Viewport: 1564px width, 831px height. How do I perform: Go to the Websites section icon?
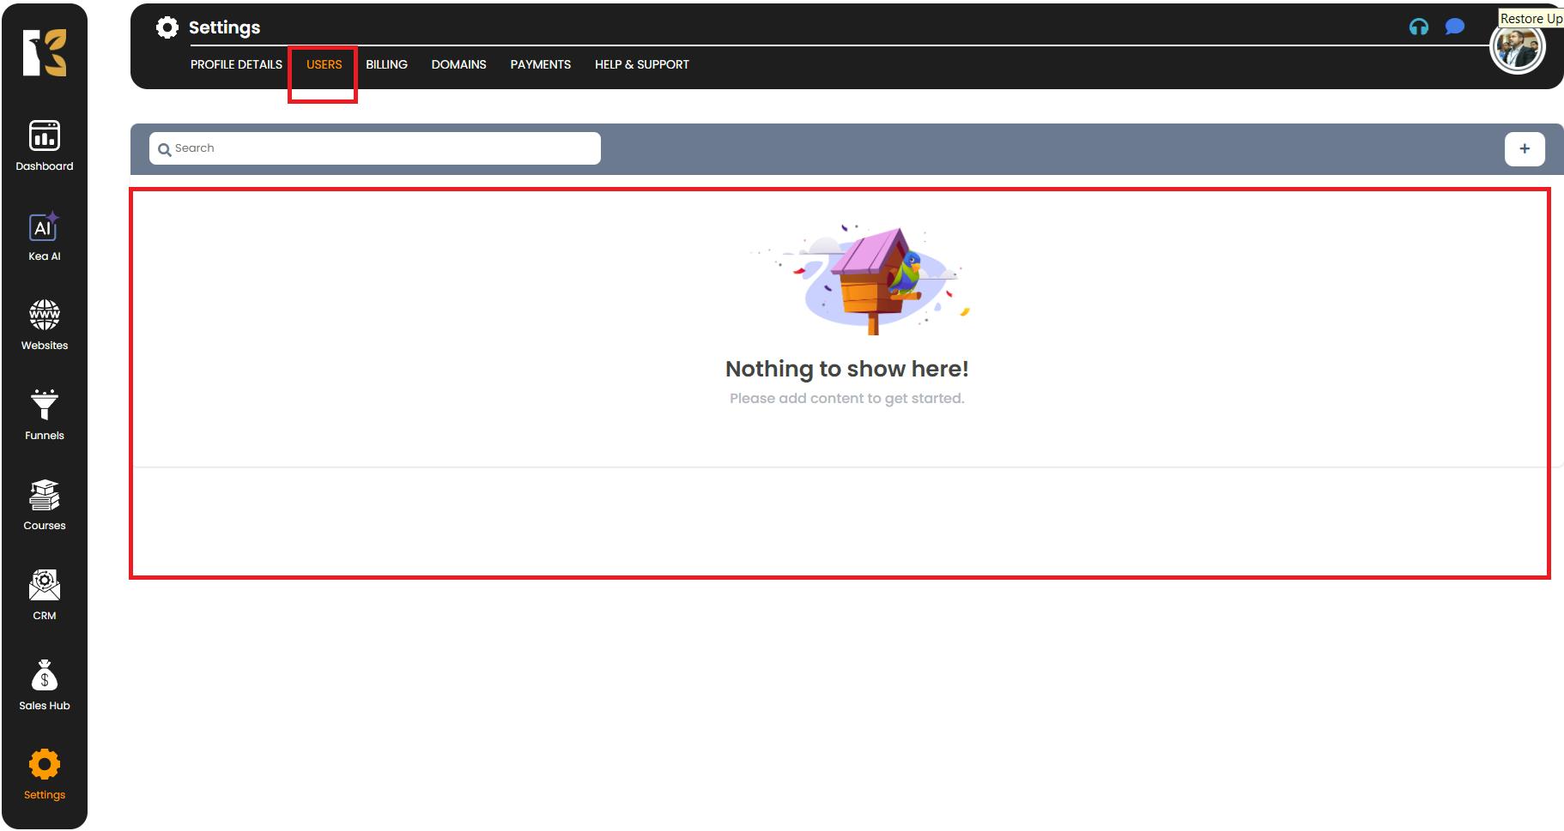point(45,324)
